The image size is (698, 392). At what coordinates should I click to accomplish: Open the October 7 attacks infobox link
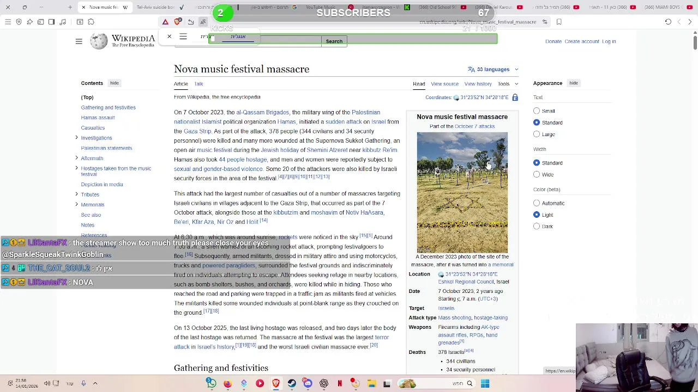click(474, 126)
